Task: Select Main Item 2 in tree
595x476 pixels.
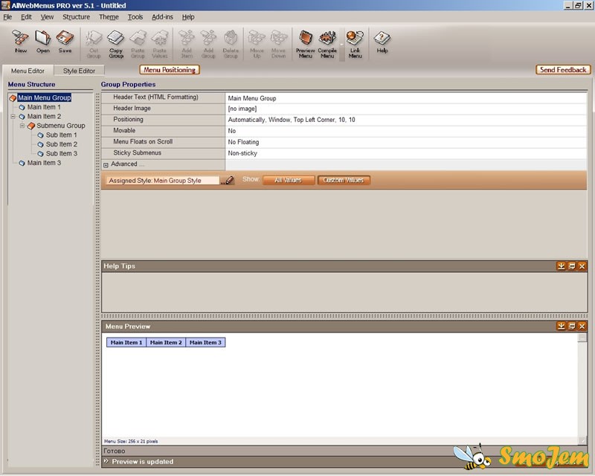Action: pyautogui.click(x=44, y=116)
